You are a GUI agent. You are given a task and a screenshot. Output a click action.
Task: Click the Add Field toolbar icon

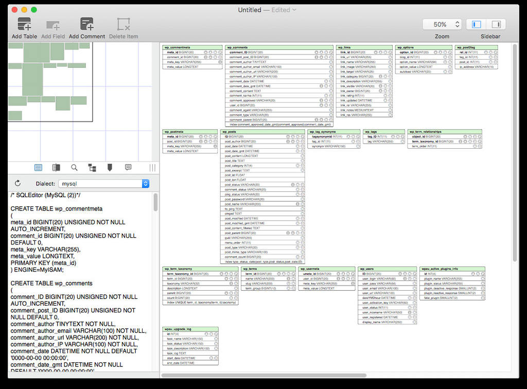click(53, 24)
